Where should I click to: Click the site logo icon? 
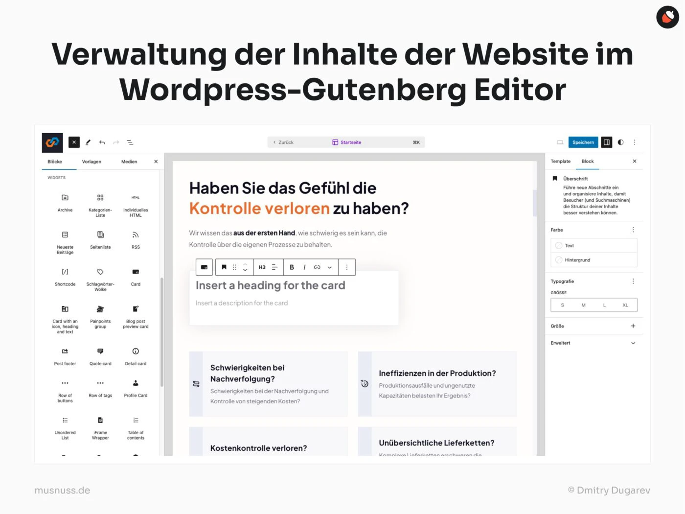52,142
